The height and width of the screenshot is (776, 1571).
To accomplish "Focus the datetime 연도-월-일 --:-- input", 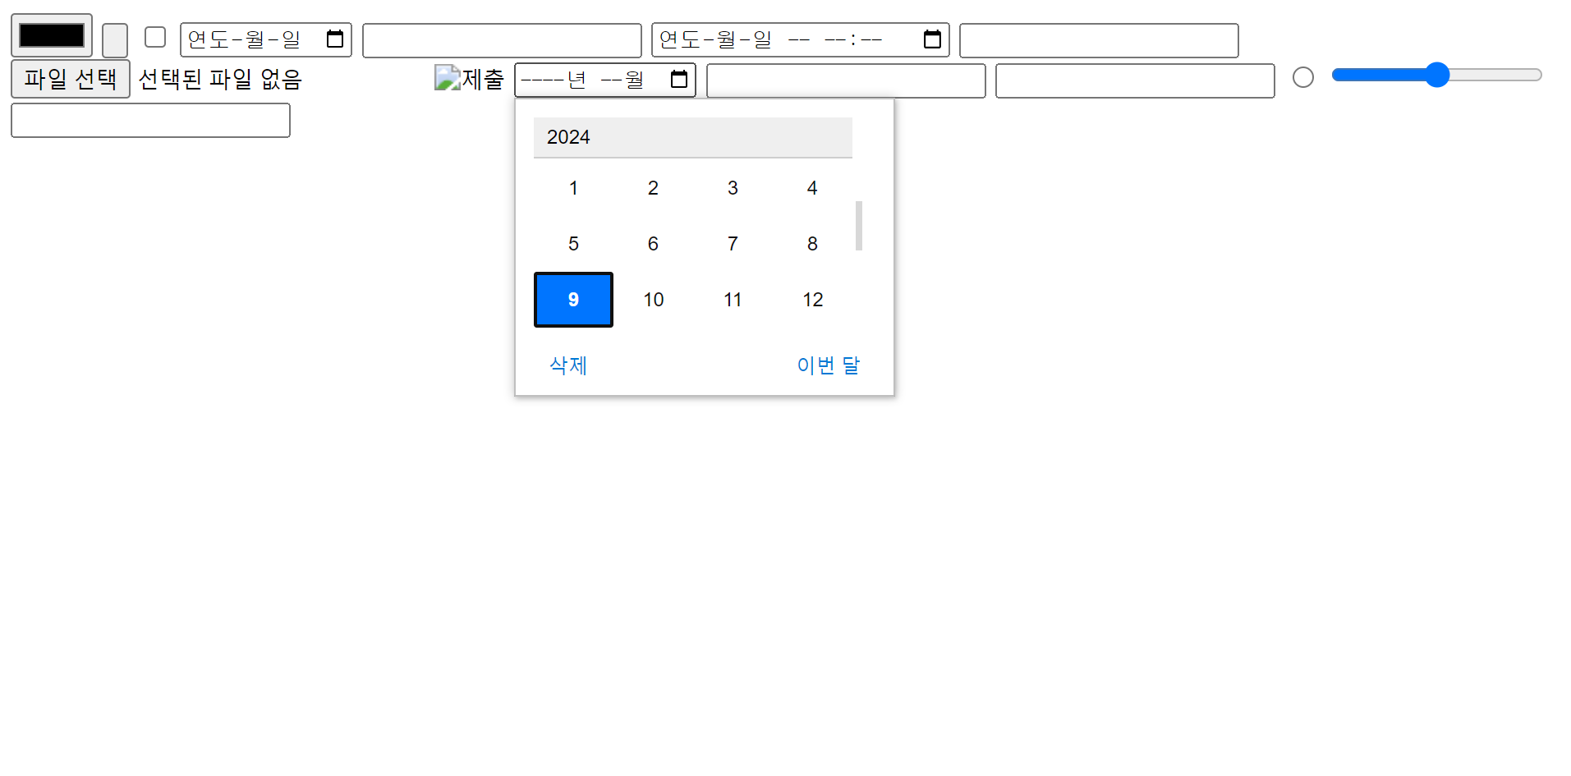I will [801, 39].
